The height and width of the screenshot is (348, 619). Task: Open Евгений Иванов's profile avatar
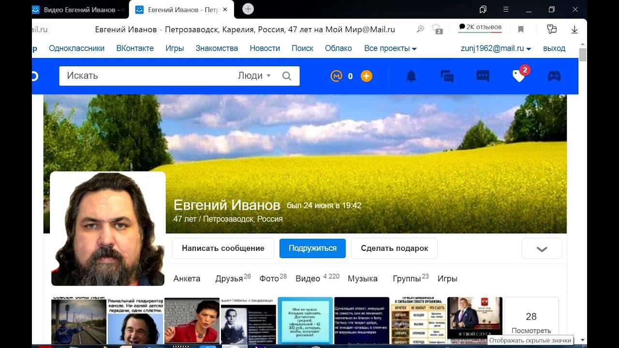[x=108, y=228]
